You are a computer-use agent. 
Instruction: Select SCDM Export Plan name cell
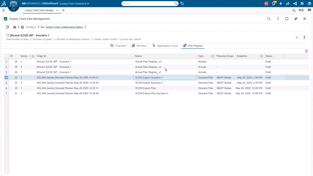(165, 88)
